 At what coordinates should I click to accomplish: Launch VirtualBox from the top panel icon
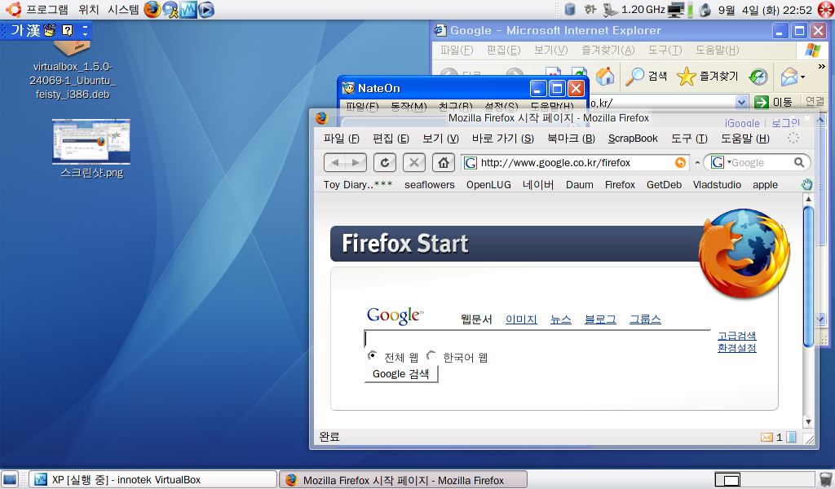click(188, 9)
